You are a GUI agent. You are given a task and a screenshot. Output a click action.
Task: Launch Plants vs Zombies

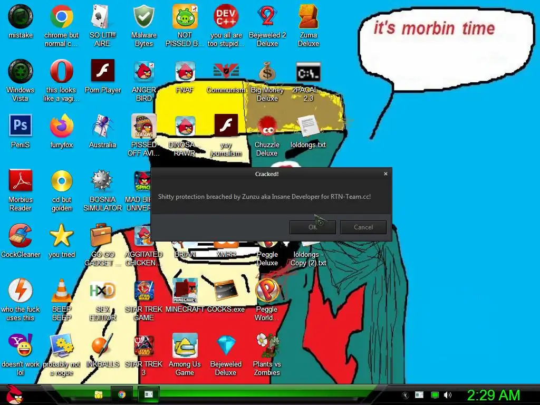pos(267,345)
